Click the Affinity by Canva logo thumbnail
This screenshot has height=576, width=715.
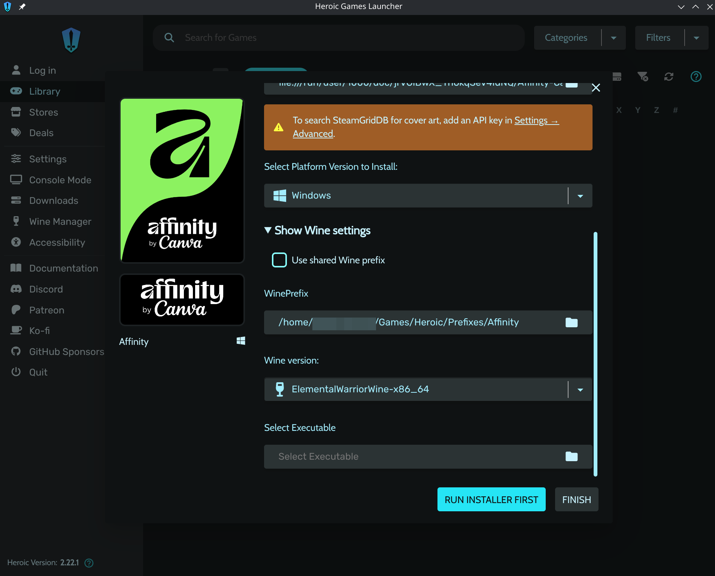coord(182,300)
